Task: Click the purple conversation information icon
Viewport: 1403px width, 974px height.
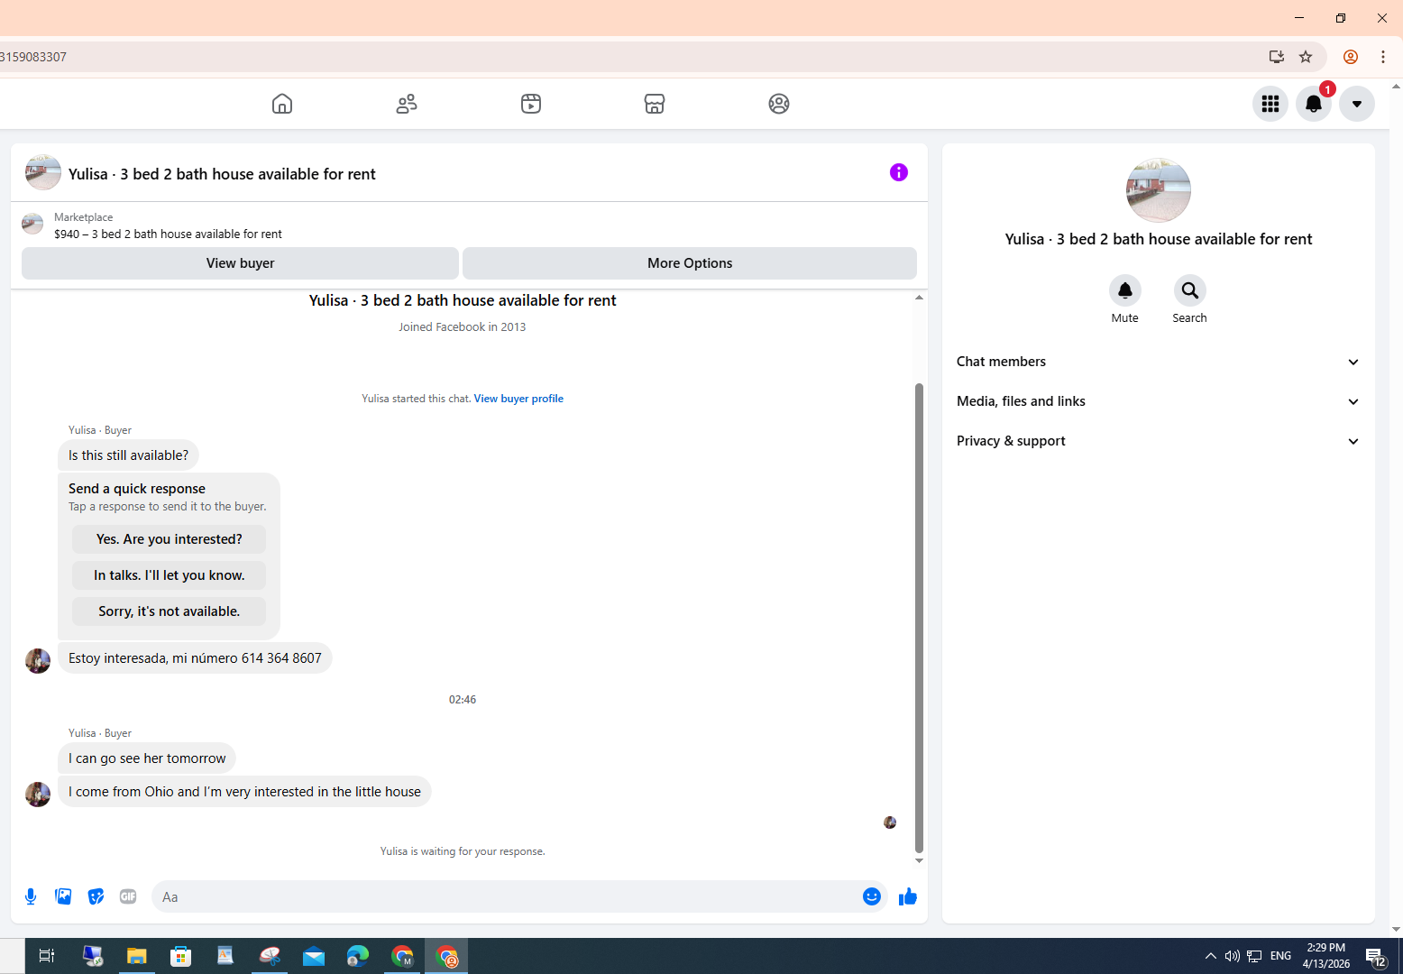Action: 899,172
